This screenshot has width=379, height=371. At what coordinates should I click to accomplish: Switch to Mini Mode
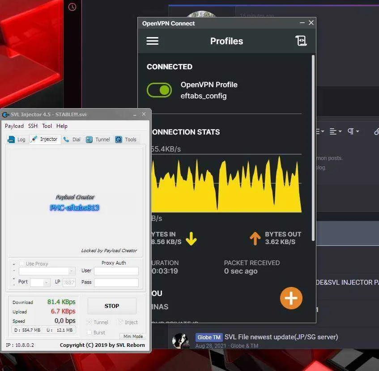pos(133,336)
